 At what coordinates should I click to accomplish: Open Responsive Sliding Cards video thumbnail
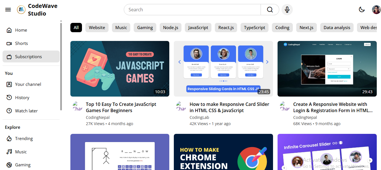coord(223,69)
